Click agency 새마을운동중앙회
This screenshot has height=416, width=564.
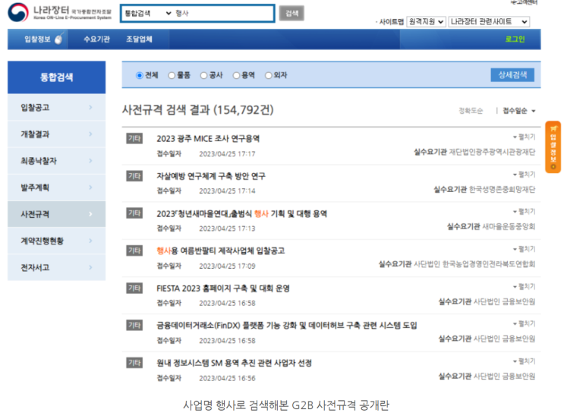click(509, 226)
